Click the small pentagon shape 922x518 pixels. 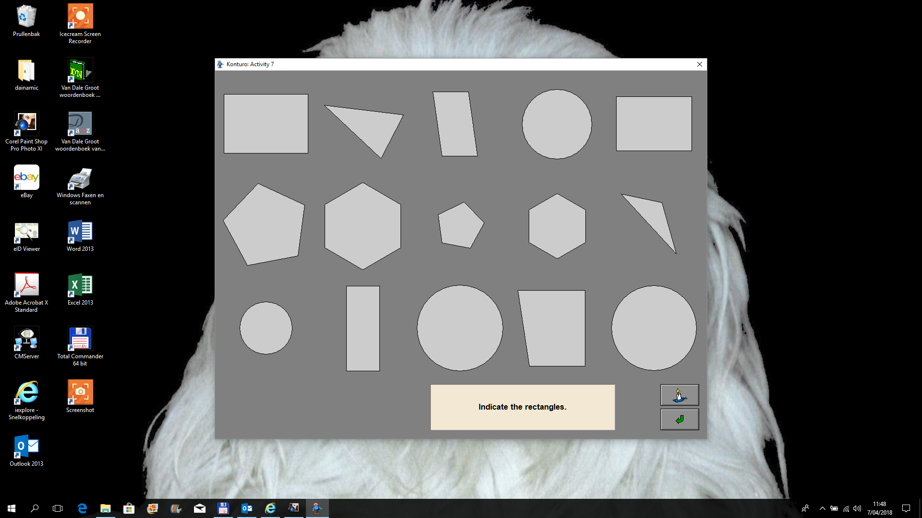461,225
